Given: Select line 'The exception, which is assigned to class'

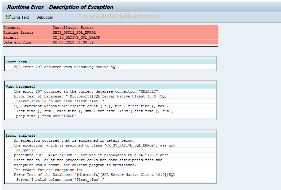Looking at the screenshot, I should (x=94, y=145).
